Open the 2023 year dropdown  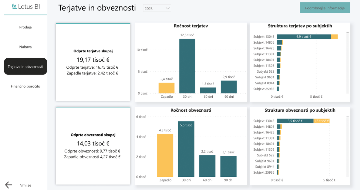click(157, 8)
